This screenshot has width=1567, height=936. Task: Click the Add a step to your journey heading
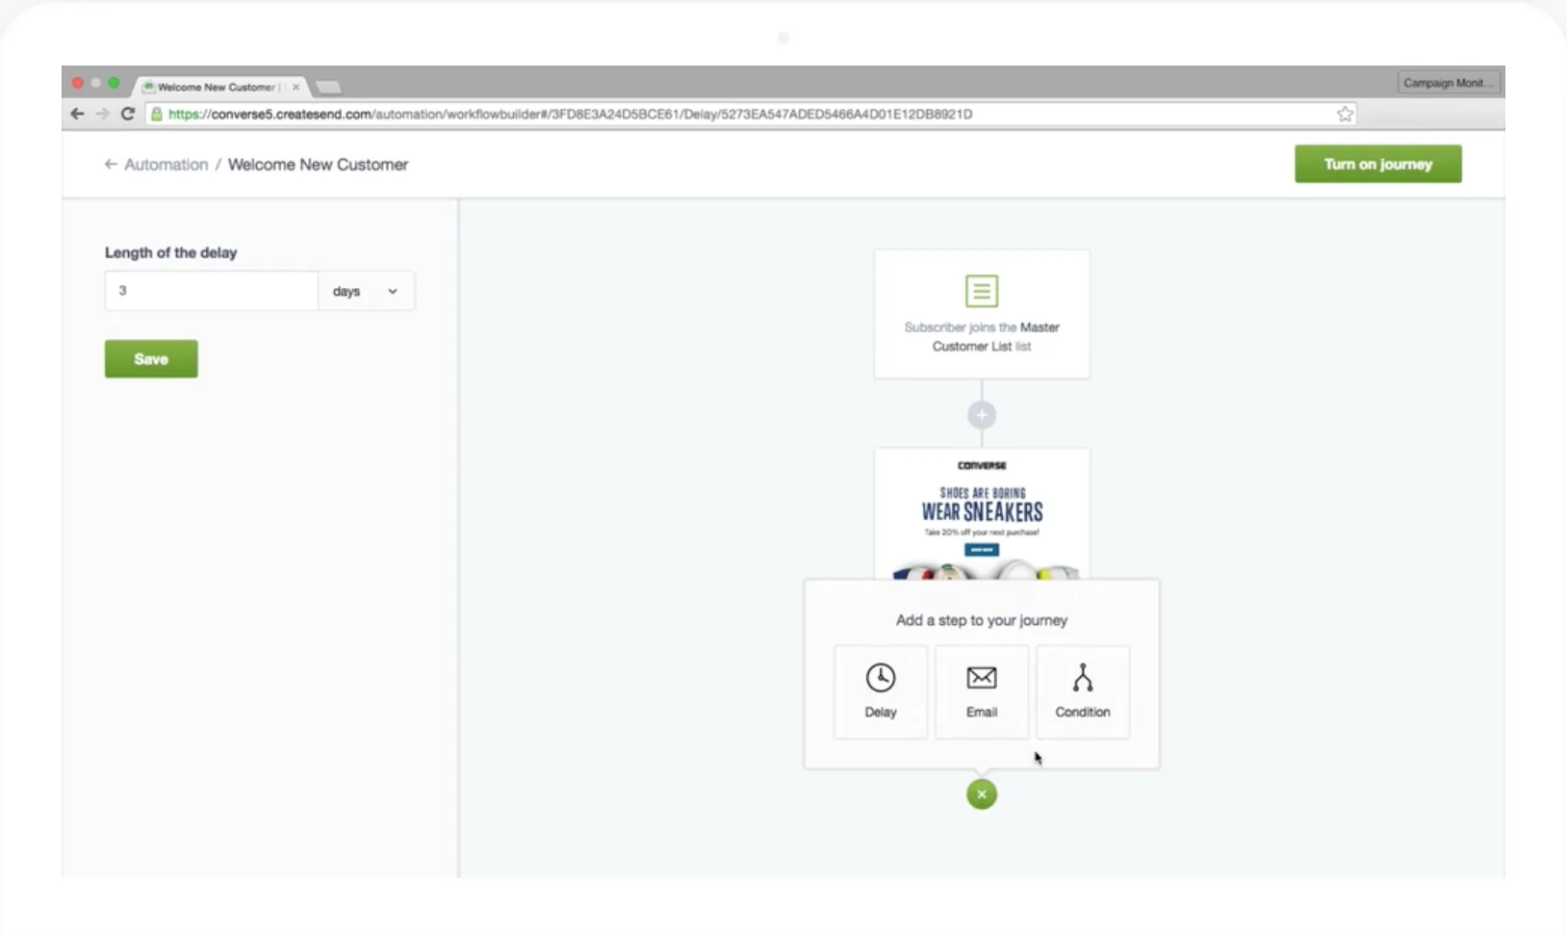pos(982,620)
